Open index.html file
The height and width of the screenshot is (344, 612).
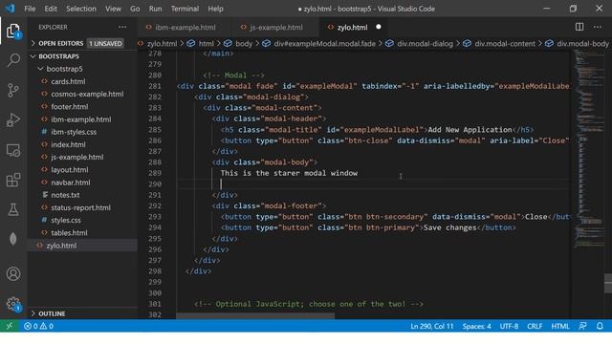pos(68,144)
